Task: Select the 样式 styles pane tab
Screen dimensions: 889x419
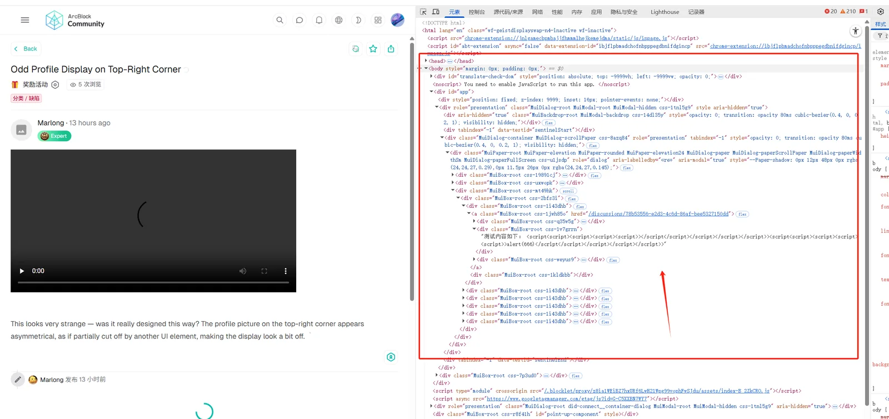Action: pyautogui.click(x=881, y=24)
